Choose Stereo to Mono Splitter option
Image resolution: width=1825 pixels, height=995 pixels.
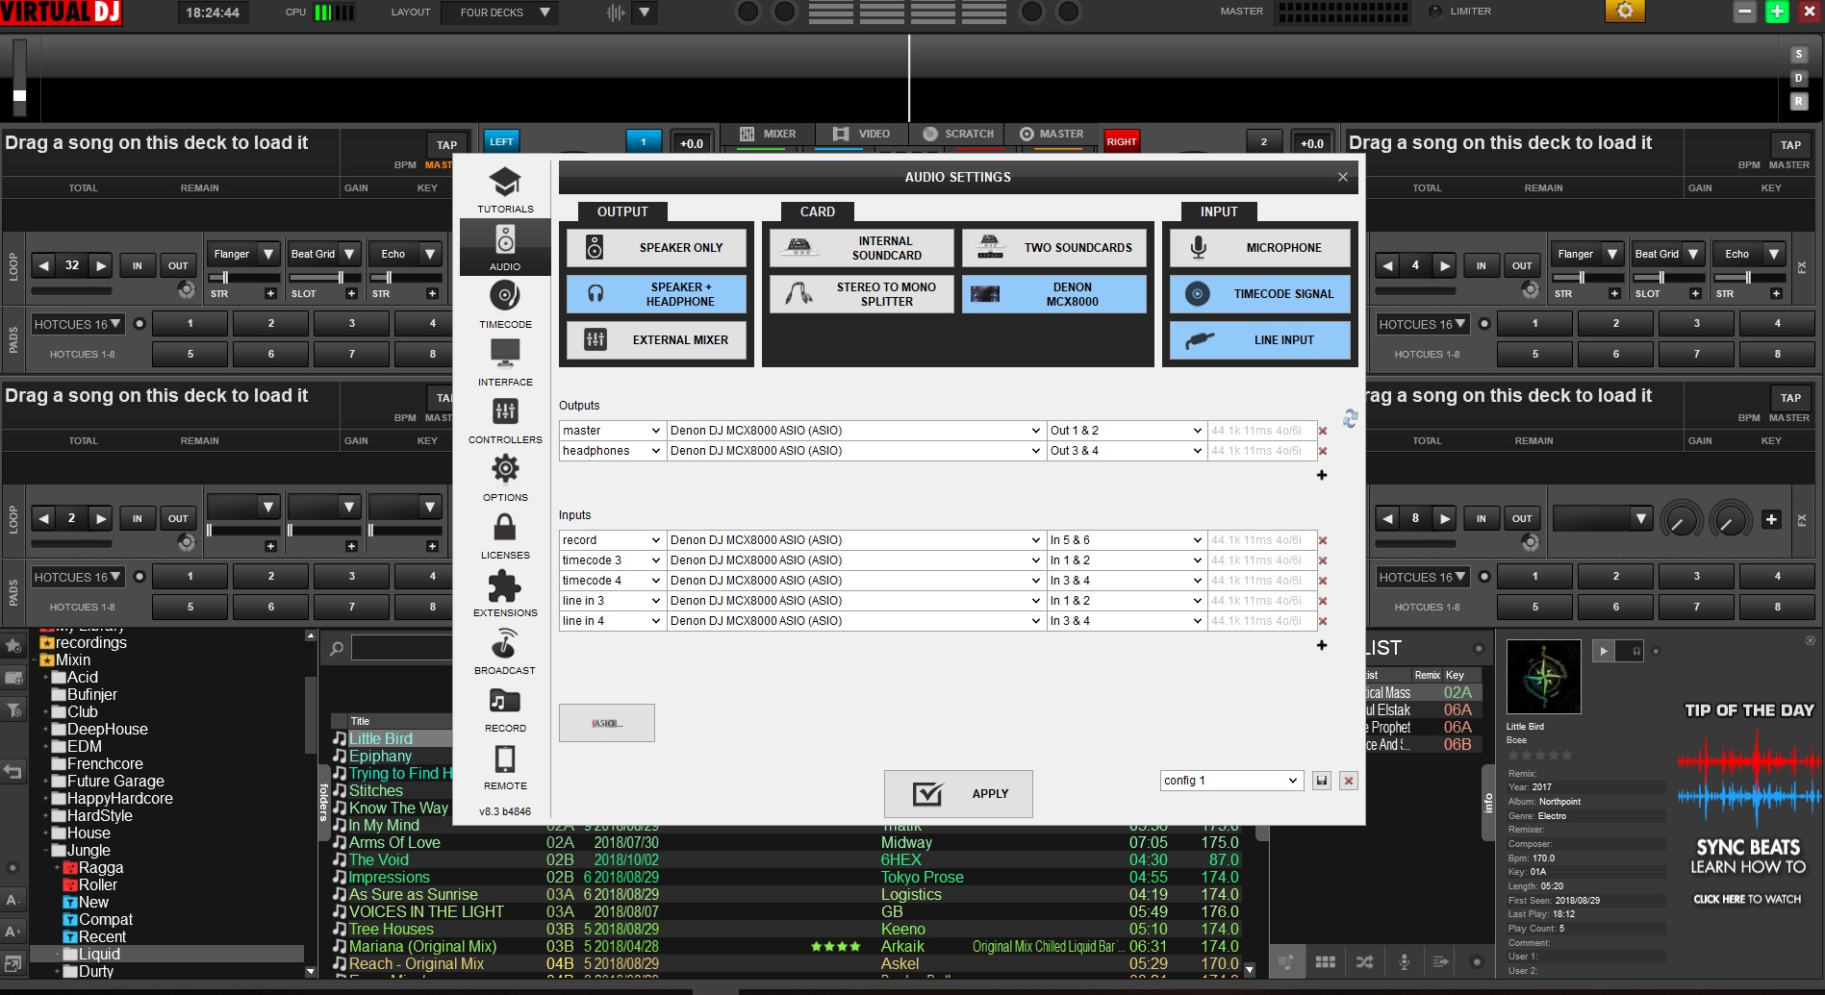pos(861,294)
